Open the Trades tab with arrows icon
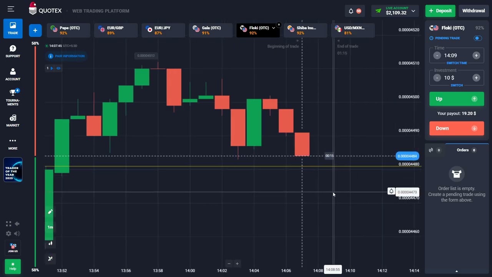 435,150
